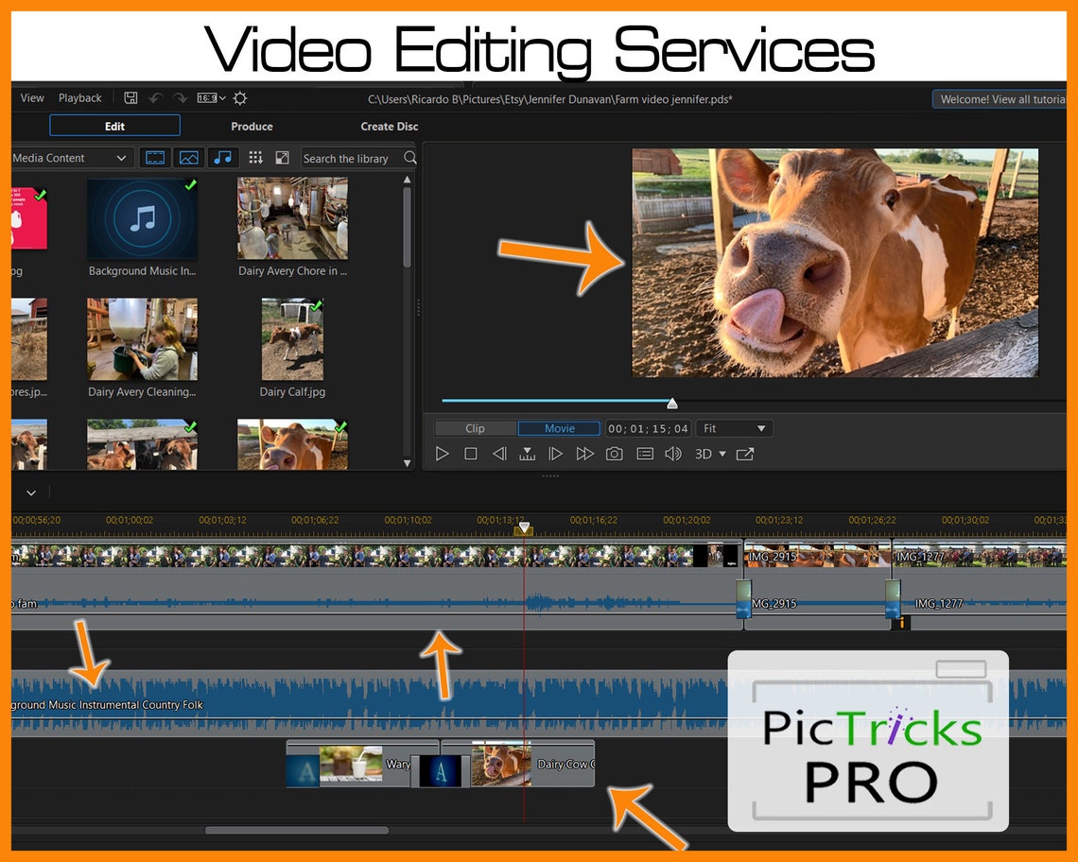Screen dimensions: 1078x862
Task: Click the Welcome! View all tutorials link
Action: point(999,97)
